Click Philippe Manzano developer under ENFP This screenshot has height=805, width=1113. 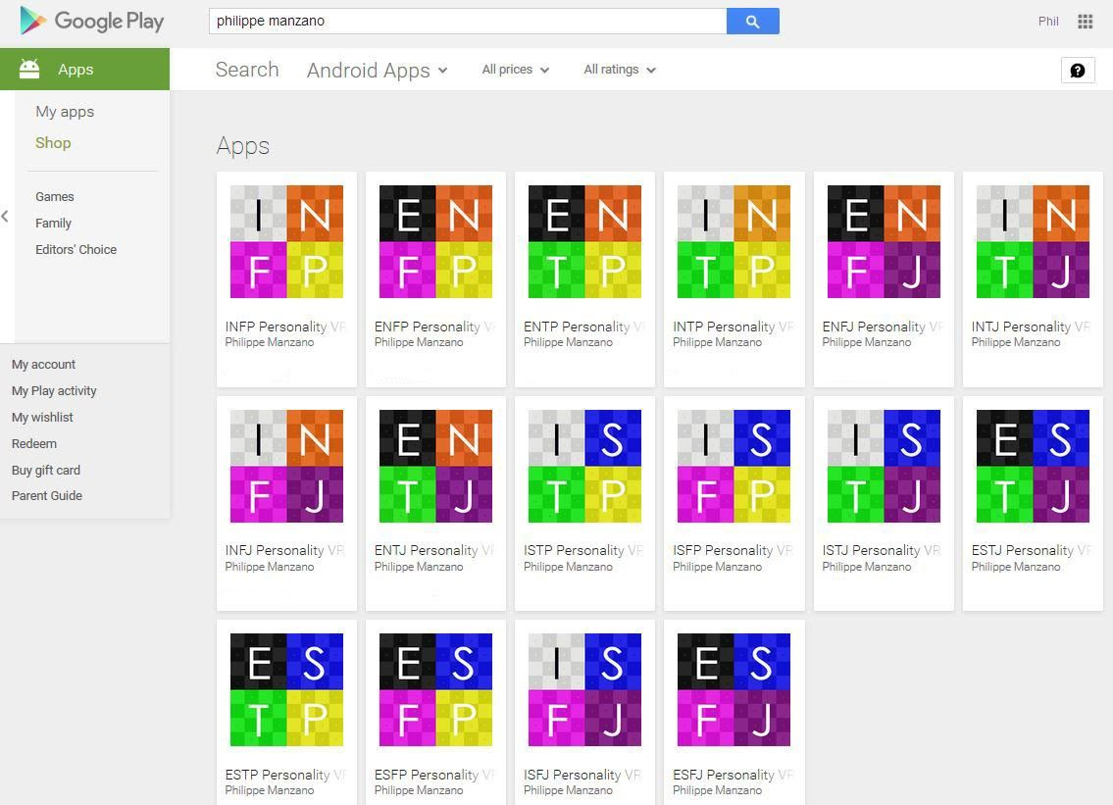419,342
